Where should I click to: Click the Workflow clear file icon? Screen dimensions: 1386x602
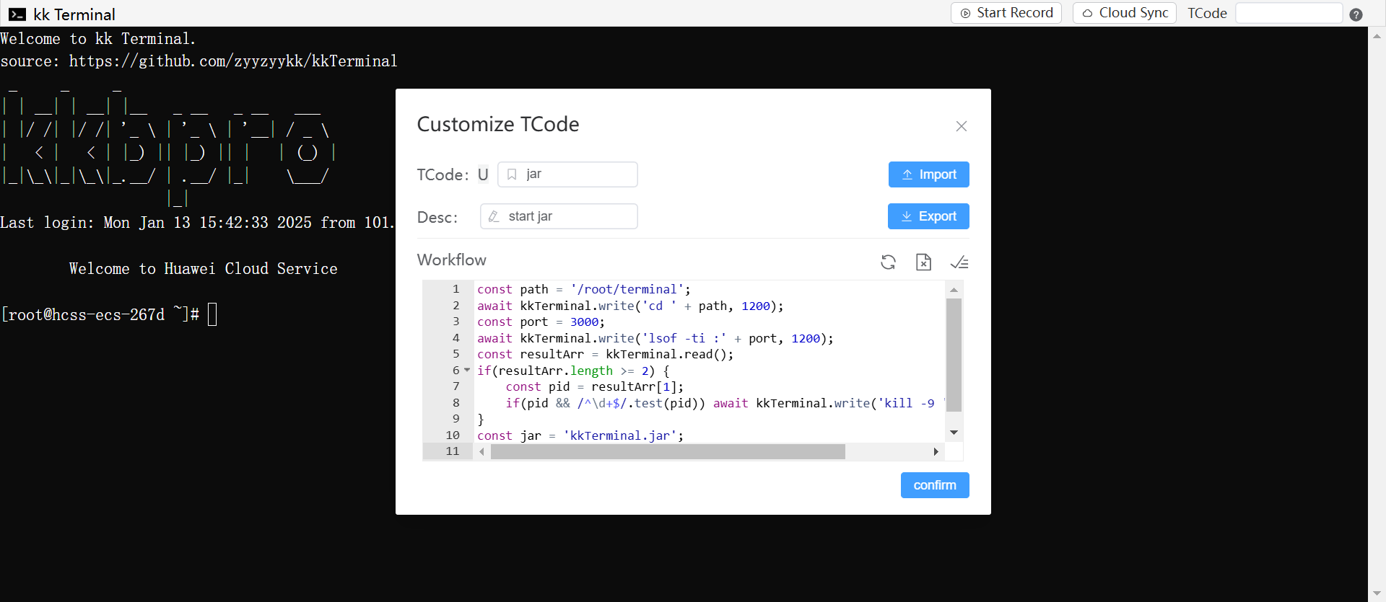(x=923, y=262)
